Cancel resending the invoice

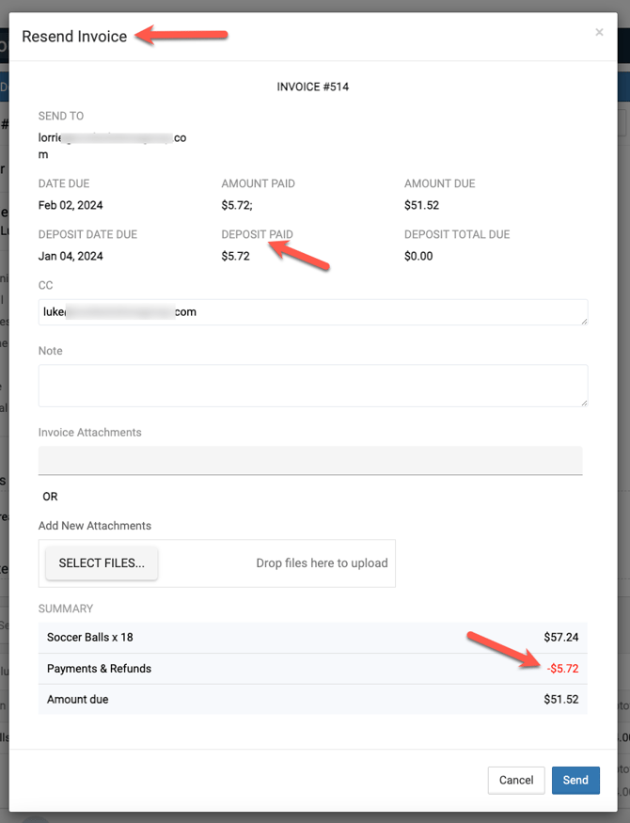click(516, 780)
